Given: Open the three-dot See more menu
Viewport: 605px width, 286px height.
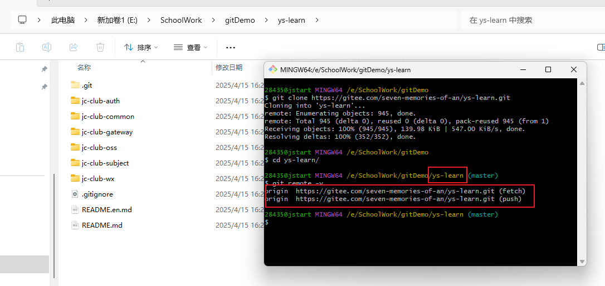Looking at the screenshot, I should point(231,48).
